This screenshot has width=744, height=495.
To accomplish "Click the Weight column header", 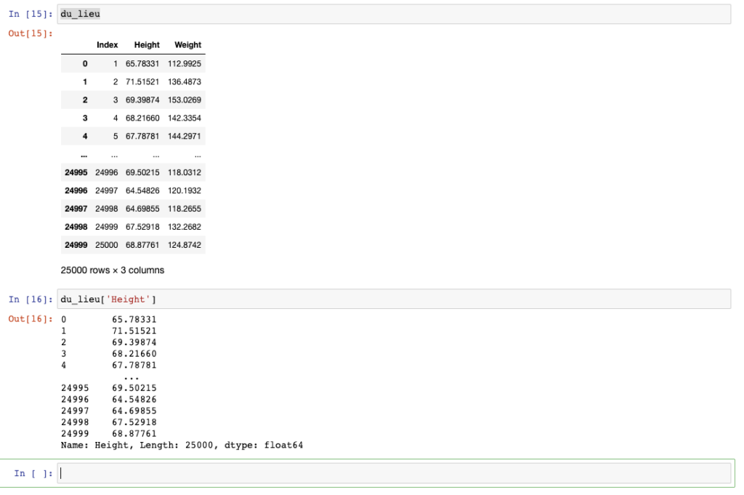I will (187, 44).
